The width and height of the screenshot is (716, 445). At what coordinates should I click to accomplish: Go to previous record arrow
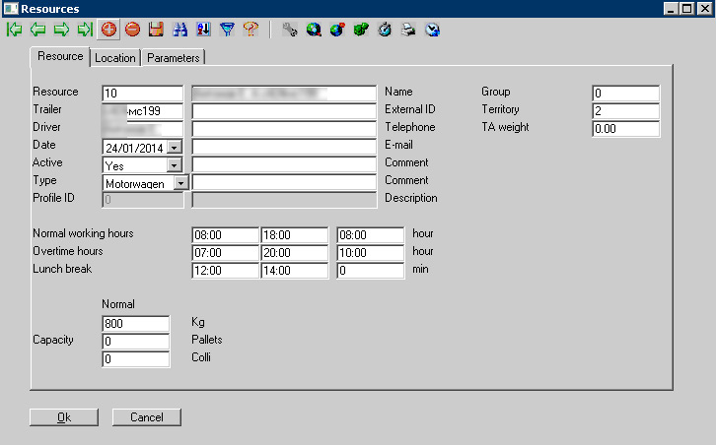pos(37,30)
